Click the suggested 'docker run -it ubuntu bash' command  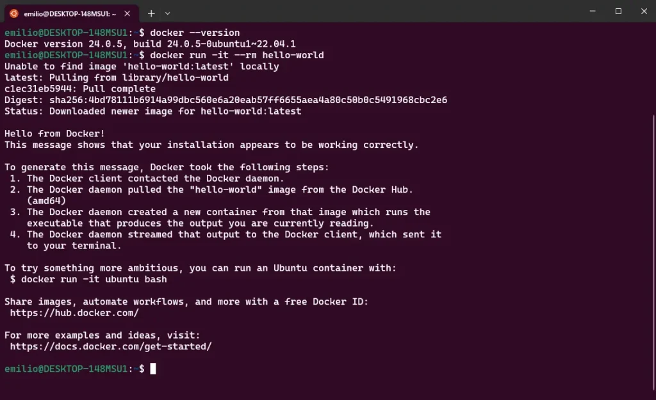pyautogui.click(x=94, y=279)
